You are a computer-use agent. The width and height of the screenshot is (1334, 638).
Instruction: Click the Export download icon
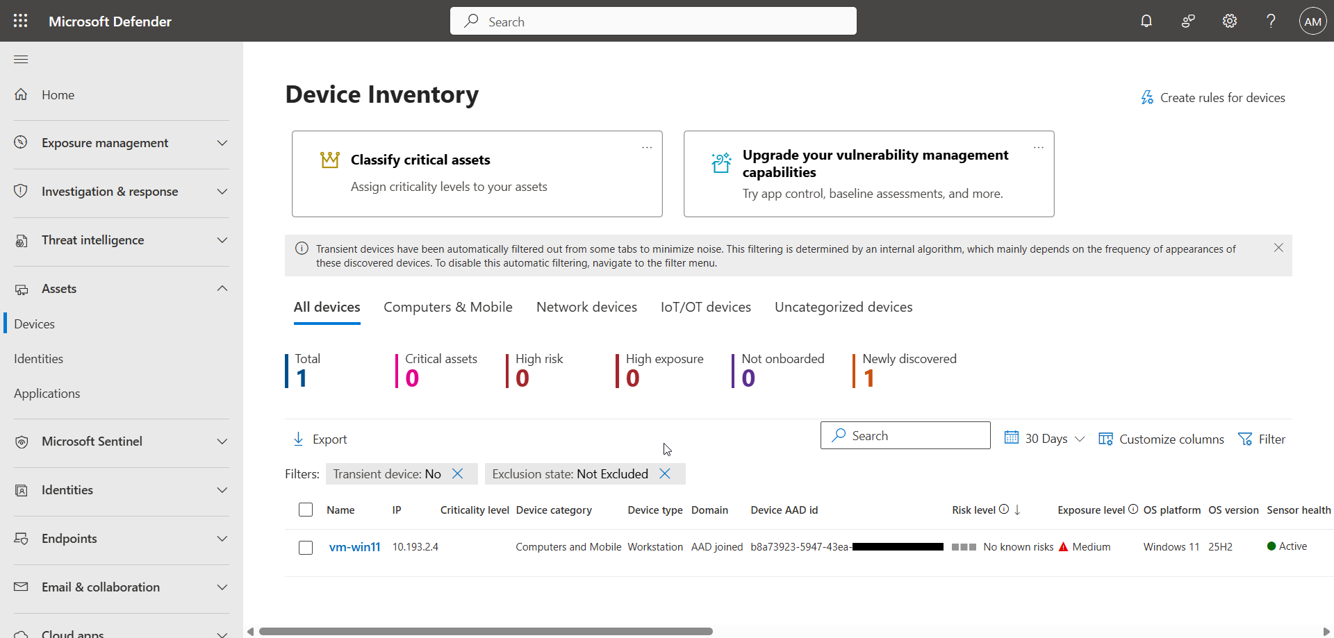[x=299, y=439]
